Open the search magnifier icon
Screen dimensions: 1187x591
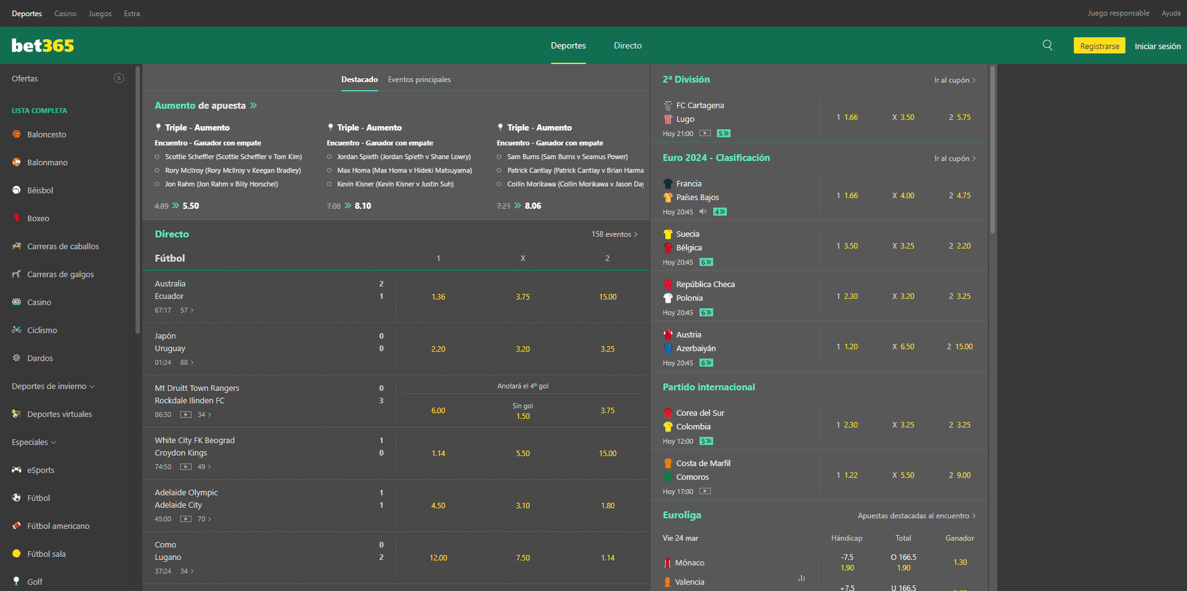pyautogui.click(x=1048, y=45)
